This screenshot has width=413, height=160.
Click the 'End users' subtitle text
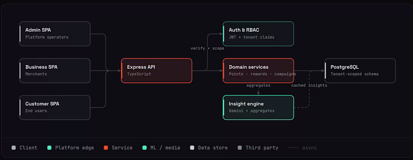point(36,111)
